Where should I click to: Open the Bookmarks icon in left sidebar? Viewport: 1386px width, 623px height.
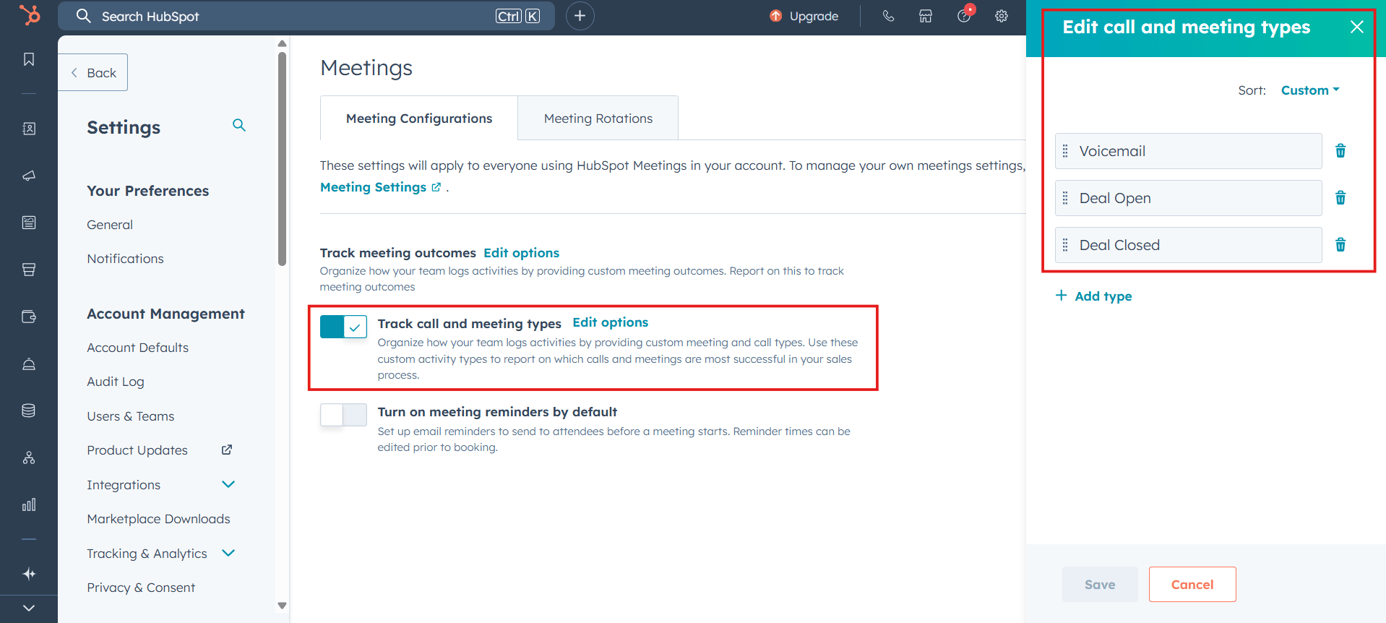click(x=29, y=59)
